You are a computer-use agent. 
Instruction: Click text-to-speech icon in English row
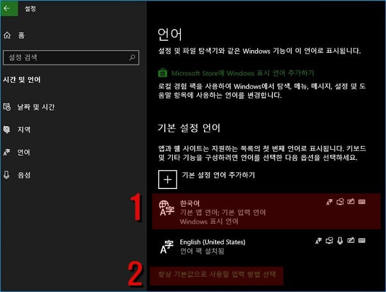[x=329, y=240]
